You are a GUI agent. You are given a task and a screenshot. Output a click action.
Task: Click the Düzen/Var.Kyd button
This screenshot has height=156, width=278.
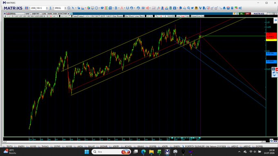pos(197,16)
